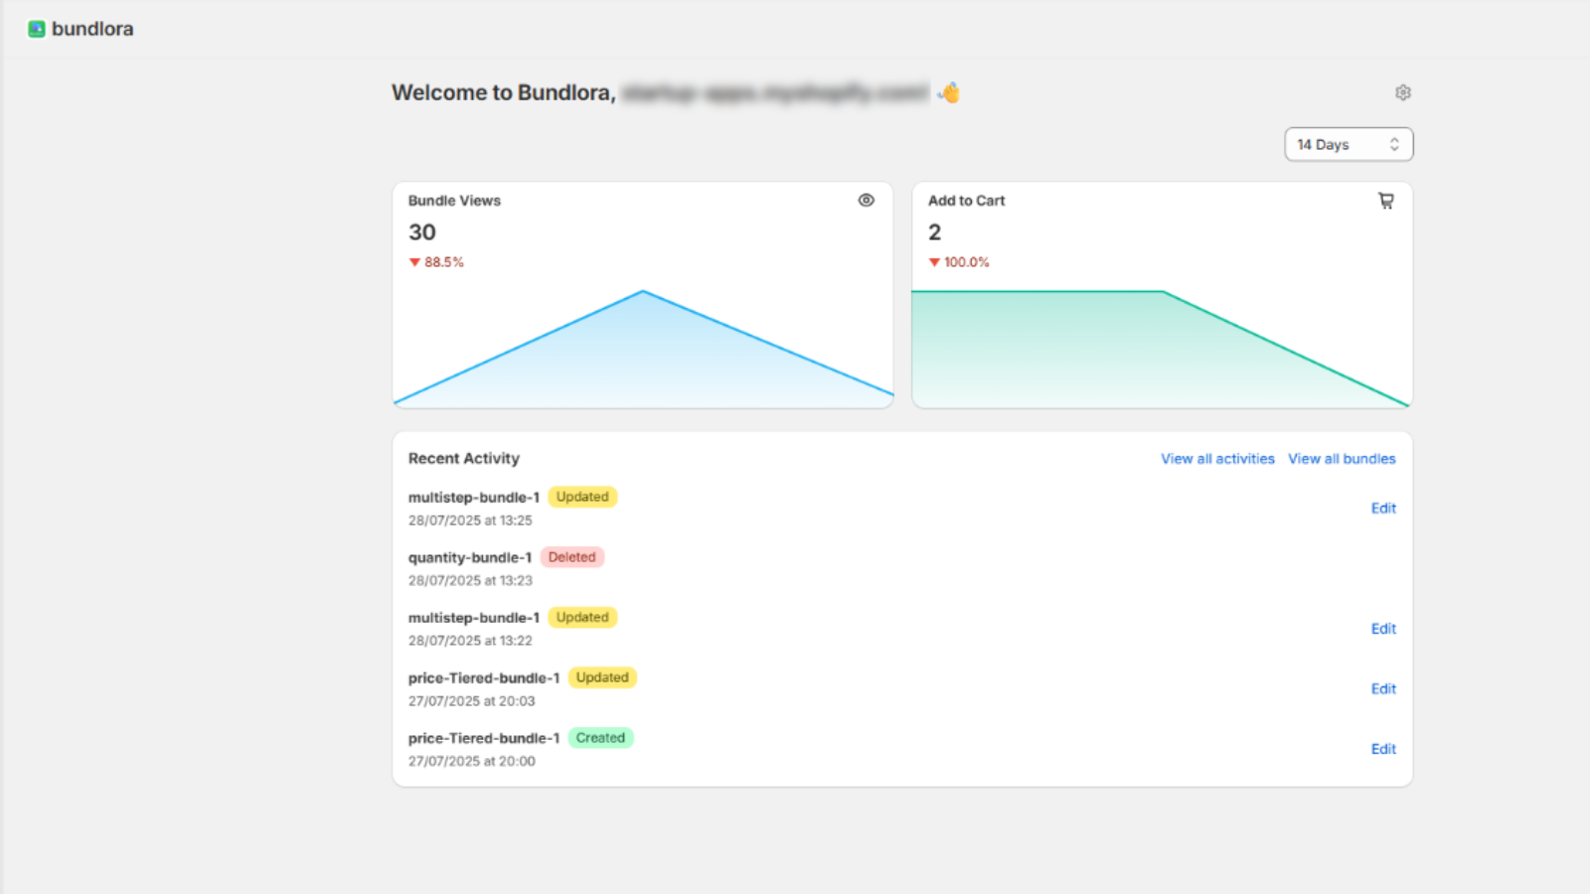Image resolution: width=1590 pixels, height=894 pixels.
Task: Click Edit beside the 13:22 multistep-bundle-1 entry
Action: [x=1382, y=628]
